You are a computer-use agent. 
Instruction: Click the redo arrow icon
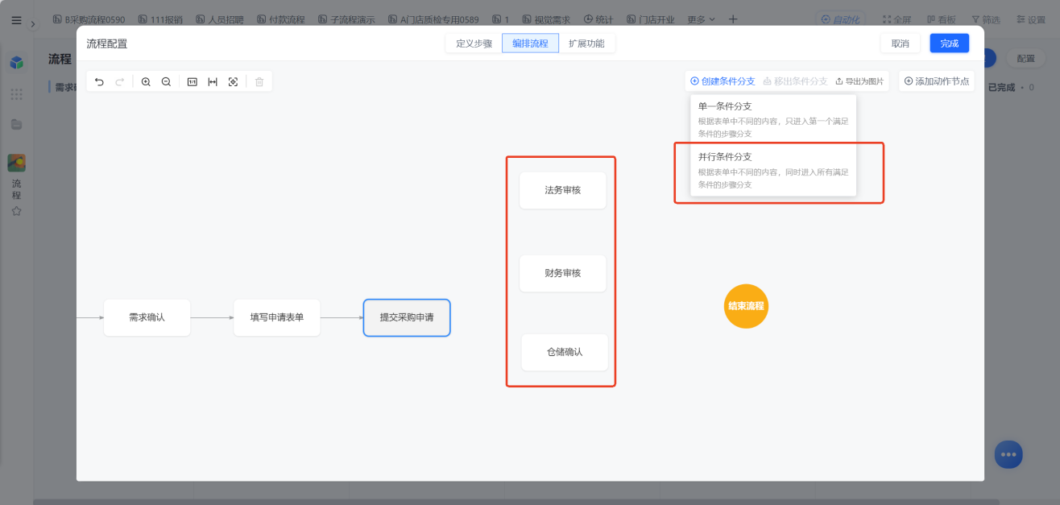point(119,82)
